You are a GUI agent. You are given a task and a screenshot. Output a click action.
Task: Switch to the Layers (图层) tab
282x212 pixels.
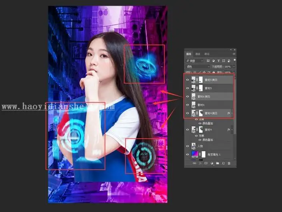point(189,54)
